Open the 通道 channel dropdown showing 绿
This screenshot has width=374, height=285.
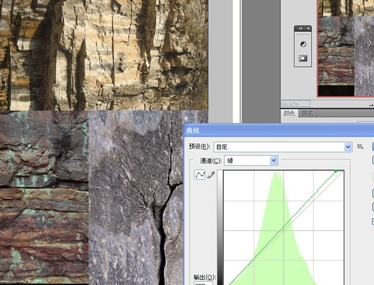point(251,161)
